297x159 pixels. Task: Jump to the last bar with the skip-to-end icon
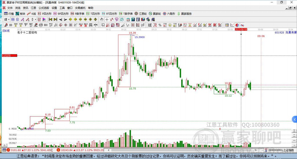pos(55,19)
